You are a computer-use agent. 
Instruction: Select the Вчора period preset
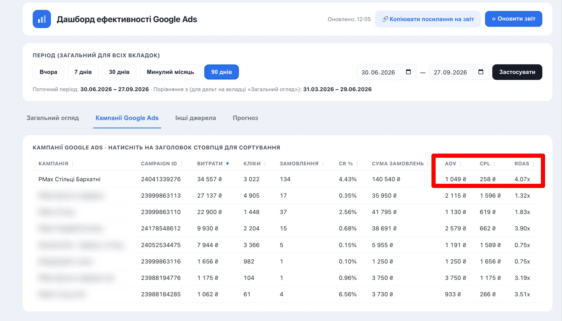click(48, 72)
